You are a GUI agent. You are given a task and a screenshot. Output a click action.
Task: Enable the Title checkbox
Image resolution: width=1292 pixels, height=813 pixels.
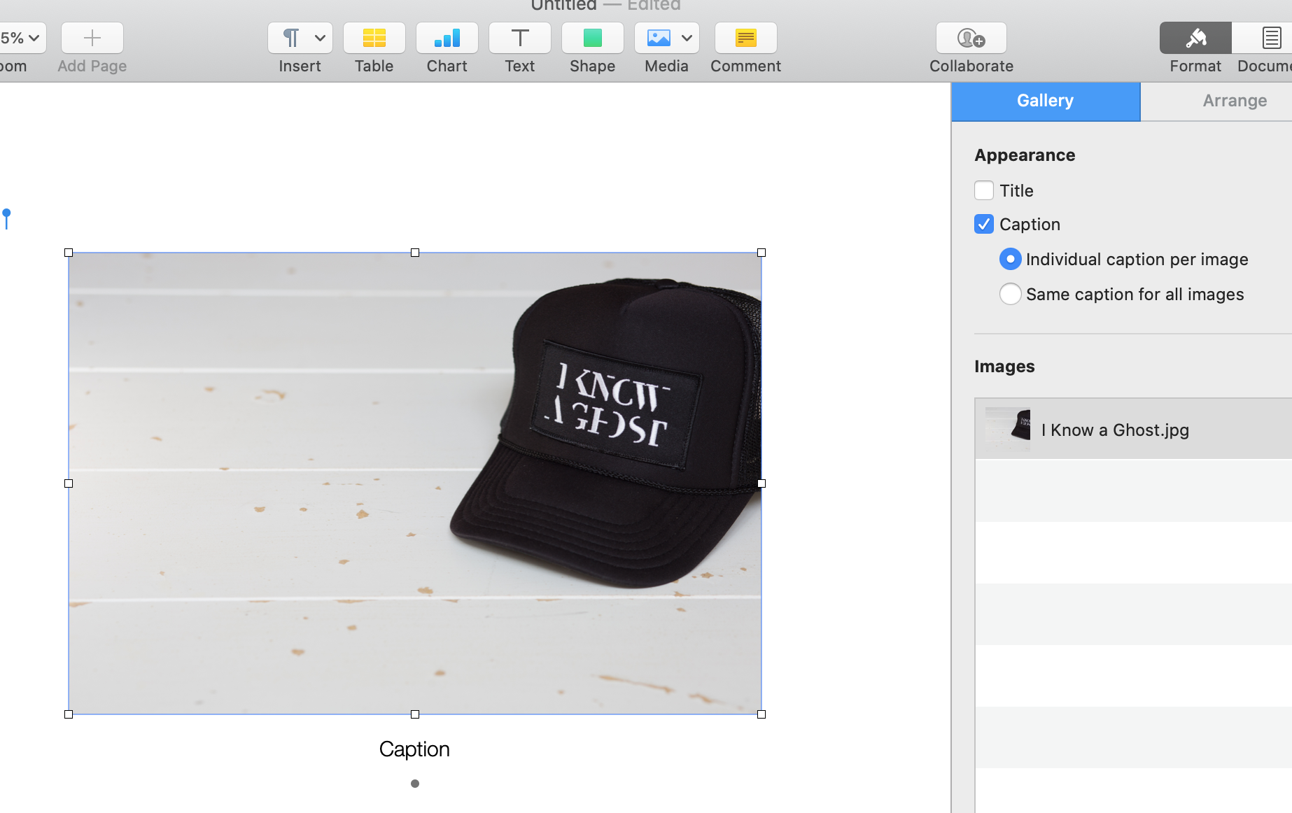tap(983, 190)
